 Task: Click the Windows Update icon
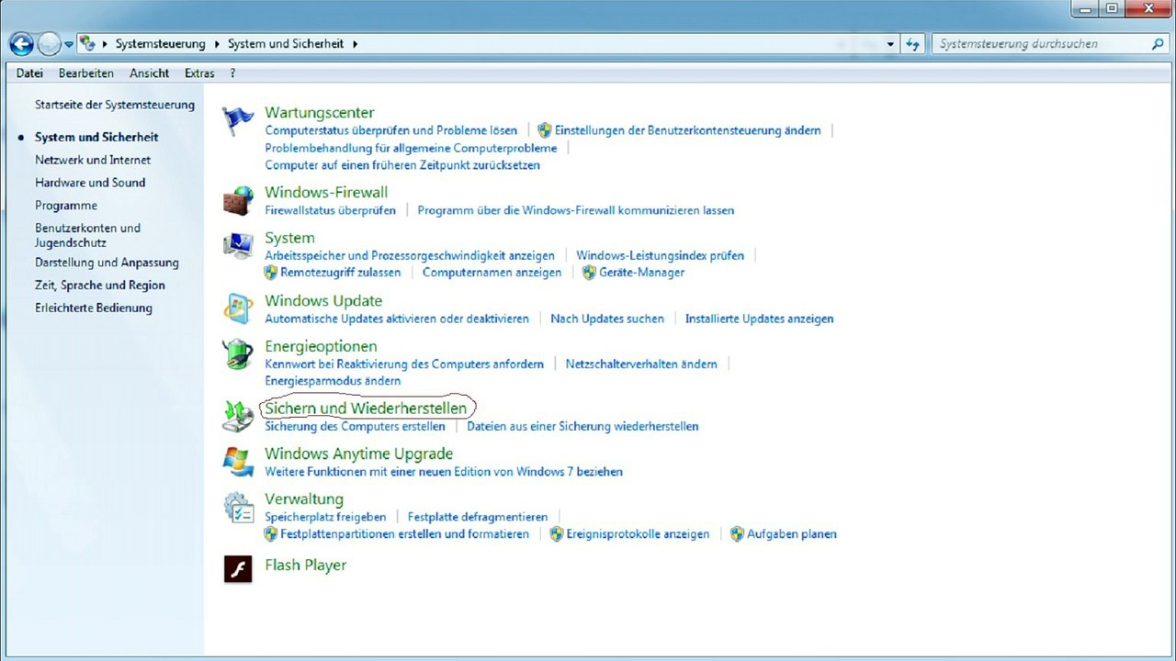coord(238,308)
